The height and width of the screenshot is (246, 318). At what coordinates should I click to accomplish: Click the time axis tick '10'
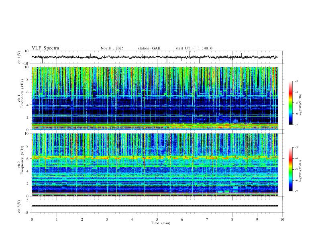pyautogui.click(x=282, y=219)
